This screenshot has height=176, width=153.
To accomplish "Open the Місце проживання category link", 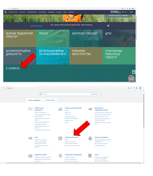I will coord(101,137).
